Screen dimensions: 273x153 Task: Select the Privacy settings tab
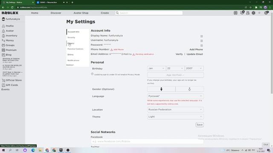[x=78, y=43]
